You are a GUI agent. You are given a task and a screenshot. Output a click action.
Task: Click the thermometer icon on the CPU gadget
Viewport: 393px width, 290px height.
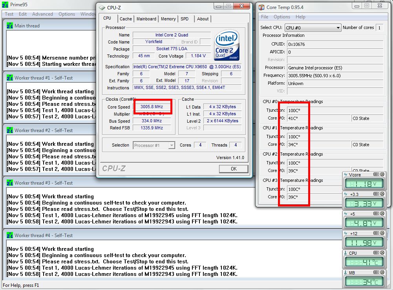345,253
